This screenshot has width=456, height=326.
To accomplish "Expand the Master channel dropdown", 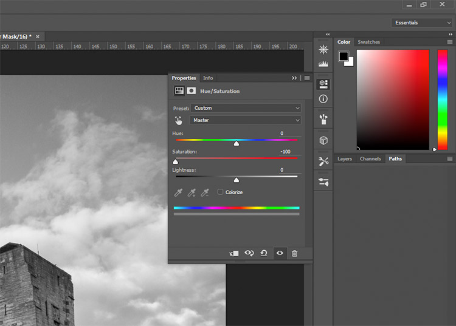I will pyautogui.click(x=245, y=120).
